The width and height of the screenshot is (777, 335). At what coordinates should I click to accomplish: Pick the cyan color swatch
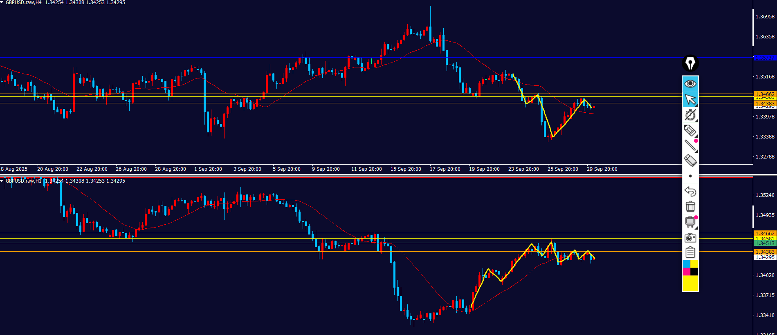(686, 264)
